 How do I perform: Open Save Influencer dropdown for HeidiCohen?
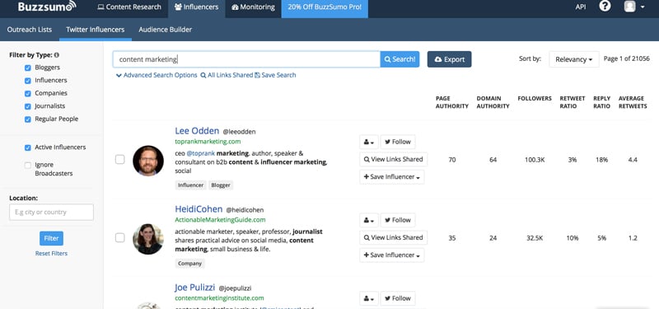pyautogui.click(x=392, y=255)
